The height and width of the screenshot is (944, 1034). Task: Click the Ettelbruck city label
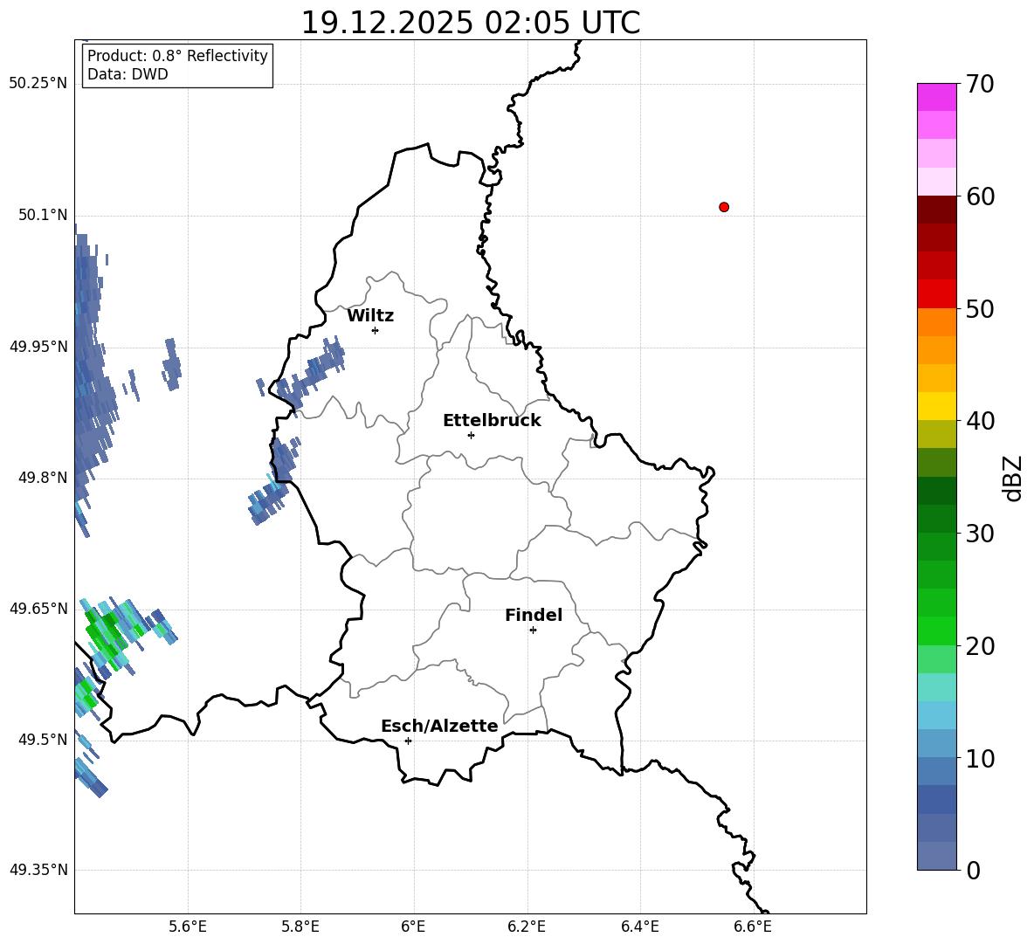pyautogui.click(x=492, y=421)
